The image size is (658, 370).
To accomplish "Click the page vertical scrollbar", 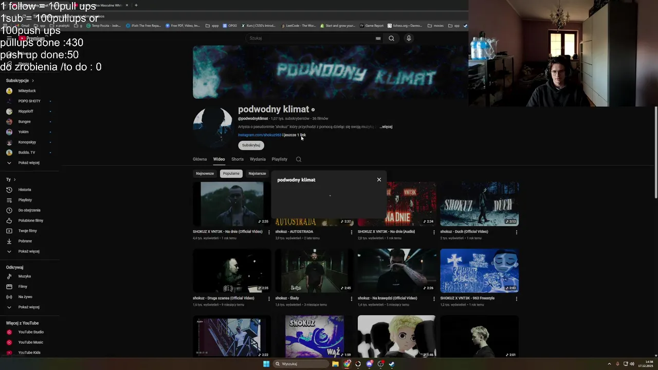I will (655, 153).
